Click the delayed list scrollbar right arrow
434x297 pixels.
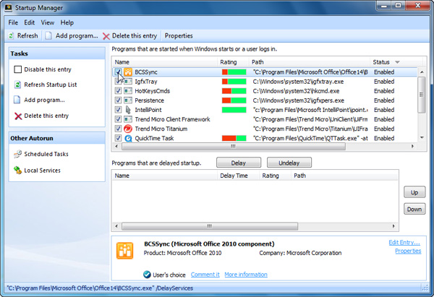click(x=393, y=226)
